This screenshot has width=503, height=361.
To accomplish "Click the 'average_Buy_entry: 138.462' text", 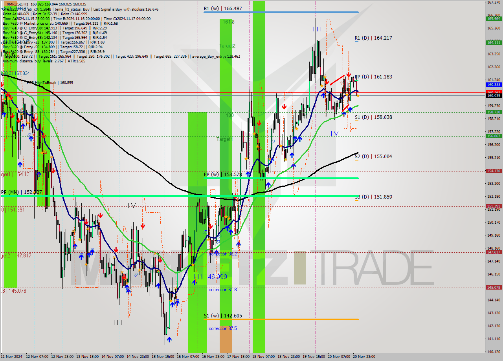I will pos(216,57).
